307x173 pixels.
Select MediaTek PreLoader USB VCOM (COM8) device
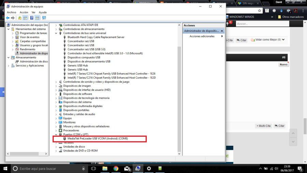(x=98, y=138)
